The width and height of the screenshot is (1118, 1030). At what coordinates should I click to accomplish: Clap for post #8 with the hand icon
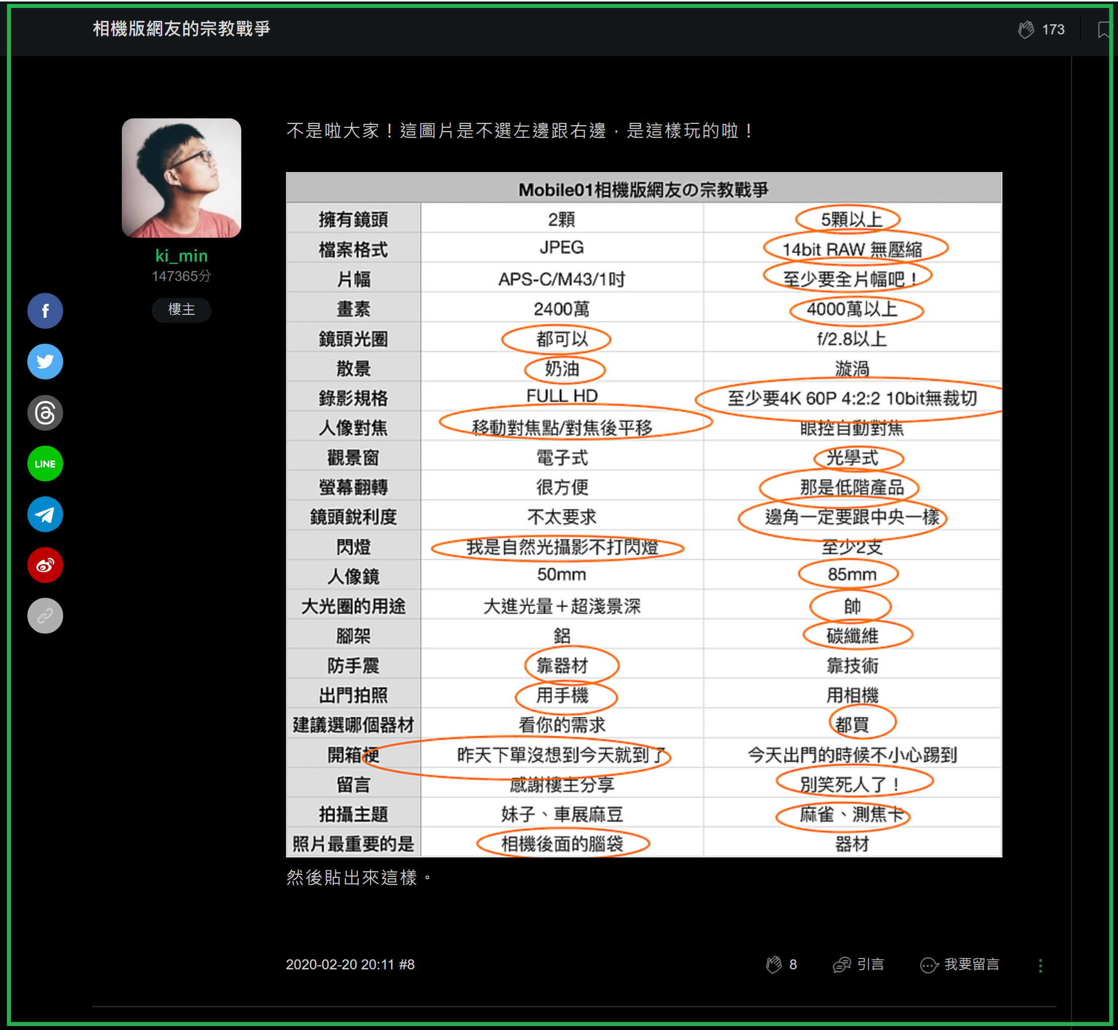(773, 964)
